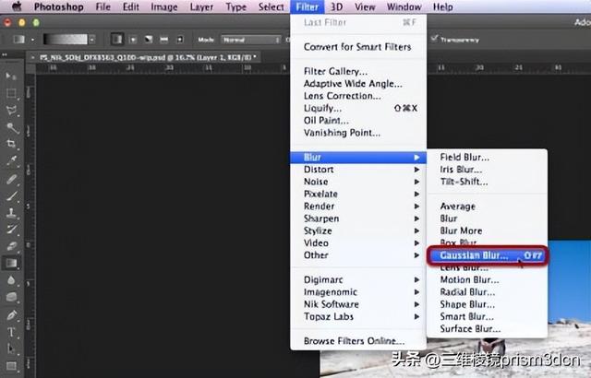Choose Average in the Blur submenu
The height and width of the screenshot is (378, 591).
tap(487, 207)
